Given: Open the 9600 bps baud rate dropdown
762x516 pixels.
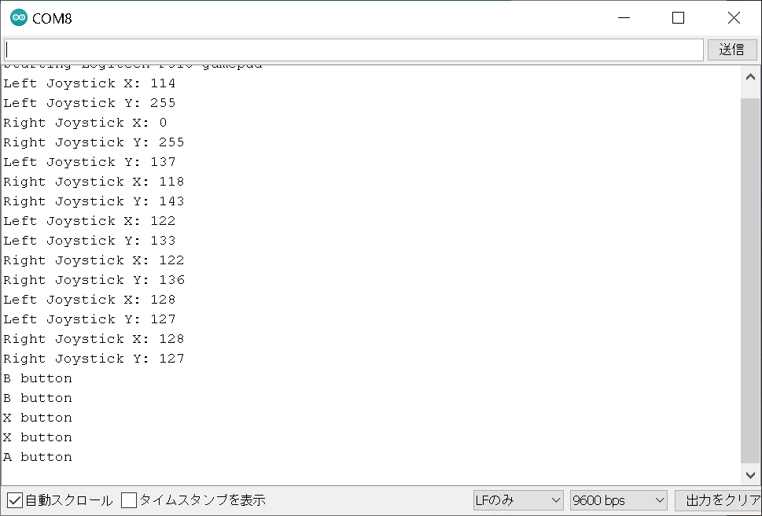Looking at the screenshot, I should pyautogui.click(x=618, y=500).
